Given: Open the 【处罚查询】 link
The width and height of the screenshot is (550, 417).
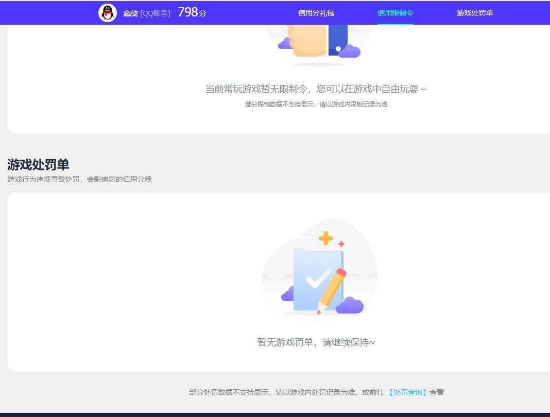Looking at the screenshot, I should point(407,392).
